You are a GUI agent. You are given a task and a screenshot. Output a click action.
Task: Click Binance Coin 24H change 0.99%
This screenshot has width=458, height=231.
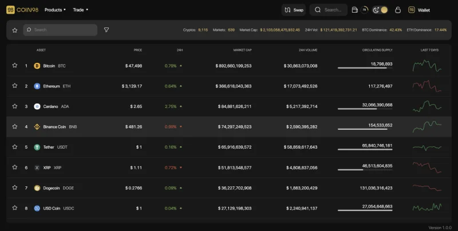pos(171,127)
